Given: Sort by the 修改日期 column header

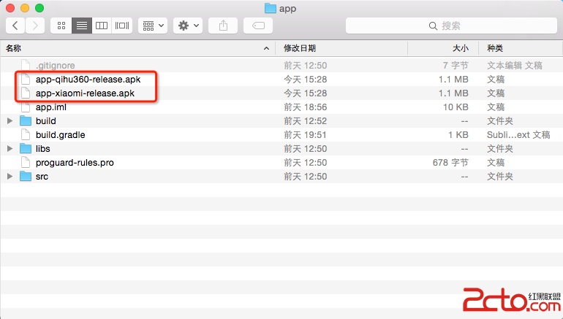Looking at the screenshot, I should coord(341,48).
